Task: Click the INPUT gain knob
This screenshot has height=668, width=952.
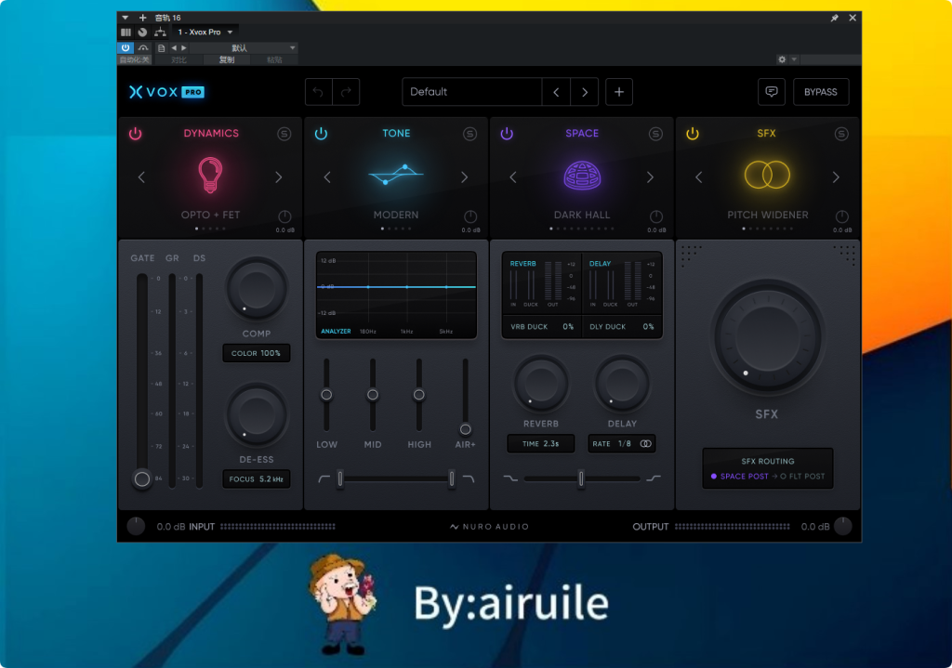Action: (136, 526)
